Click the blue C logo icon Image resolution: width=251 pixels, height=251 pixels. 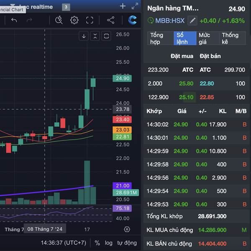132,20
